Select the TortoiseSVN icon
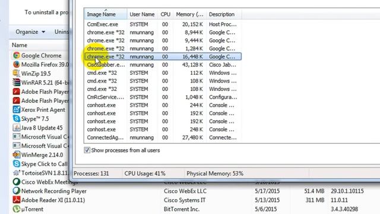The width and height of the screenshot is (380, 214). pyautogui.click(x=17, y=173)
